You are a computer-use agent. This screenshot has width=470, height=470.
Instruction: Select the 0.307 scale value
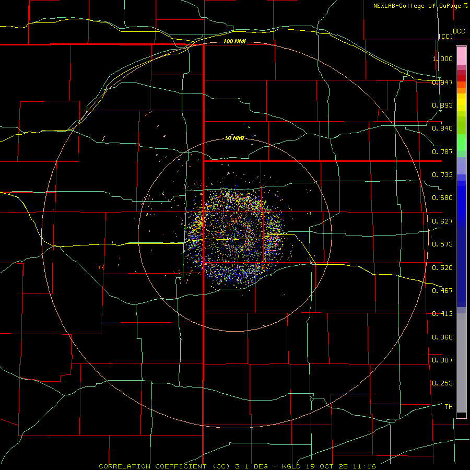(442, 360)
